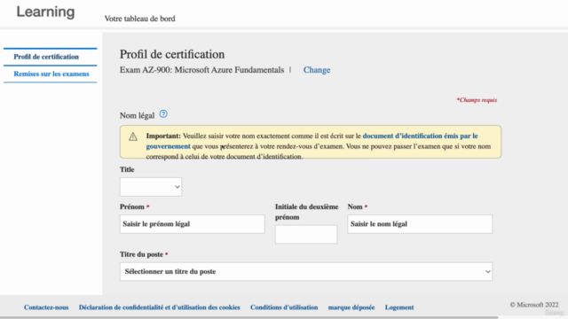Open Déclaration de confidentialité et d'utilisation des cookies
The image size is (568, 319).
[160, 307]
